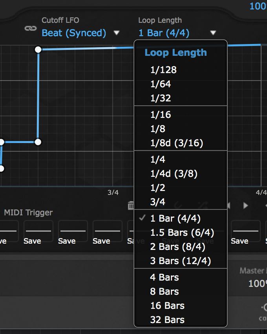Select the corner envelope point below the vertical segment
The image size is (267, 334).
tap(38, 142)
